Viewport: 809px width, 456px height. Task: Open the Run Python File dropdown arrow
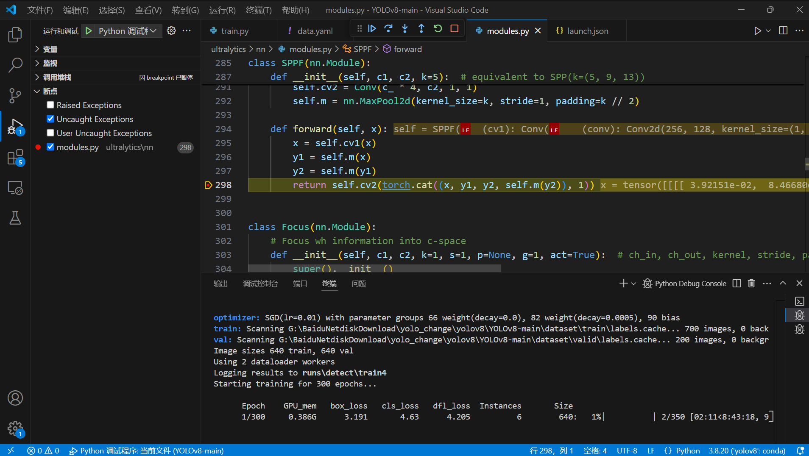point(768,31)
